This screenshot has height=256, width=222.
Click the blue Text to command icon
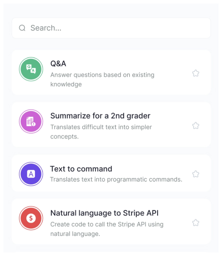point(31,174)
